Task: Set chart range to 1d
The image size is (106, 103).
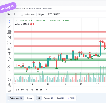Action: click(36, 90)
